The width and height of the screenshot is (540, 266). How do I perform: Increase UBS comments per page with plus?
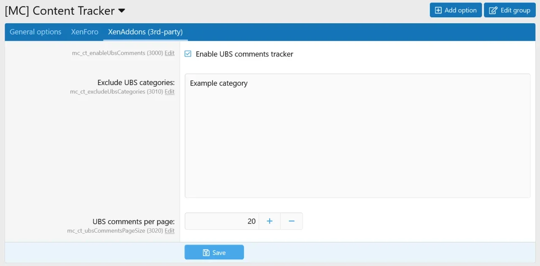pos(270,221)
